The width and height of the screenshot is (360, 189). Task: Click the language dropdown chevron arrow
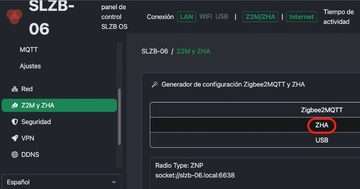pyautogui.click(x=114, y=182)
